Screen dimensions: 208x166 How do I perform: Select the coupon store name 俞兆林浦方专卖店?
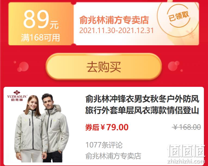coord(114,20)
